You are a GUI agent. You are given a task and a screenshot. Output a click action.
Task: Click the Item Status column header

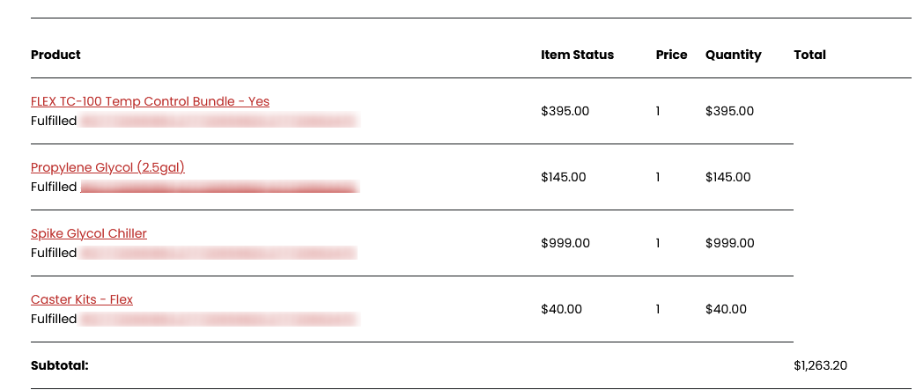pos(577,55)
